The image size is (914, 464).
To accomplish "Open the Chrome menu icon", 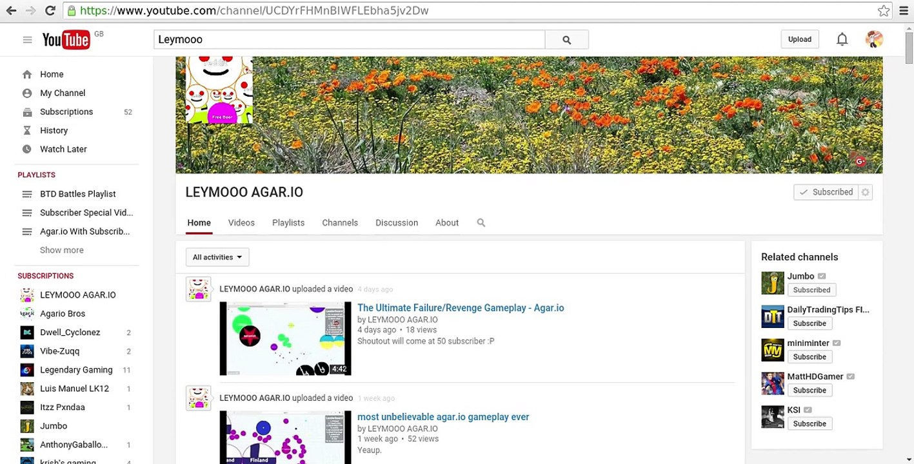I will 904,11.
